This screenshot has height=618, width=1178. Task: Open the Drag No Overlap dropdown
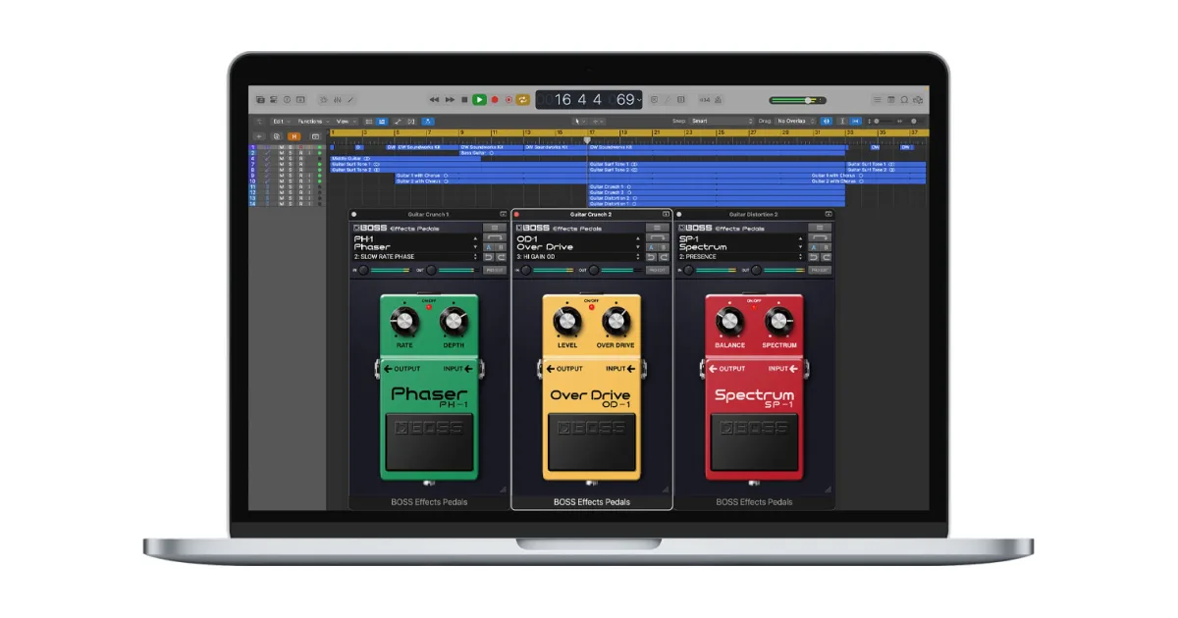click(x=796, y=122)
